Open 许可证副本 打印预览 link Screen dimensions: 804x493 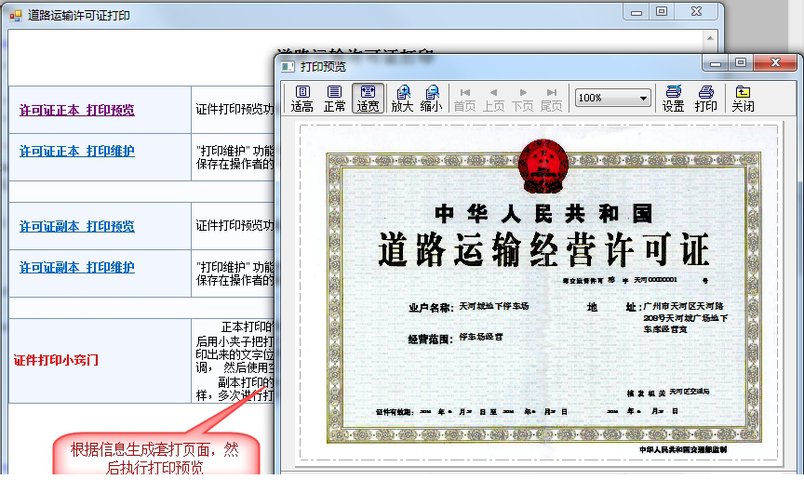pos(76,226)
